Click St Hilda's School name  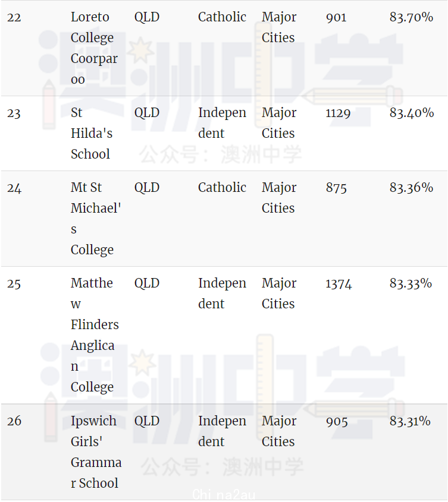pos(92,133)
